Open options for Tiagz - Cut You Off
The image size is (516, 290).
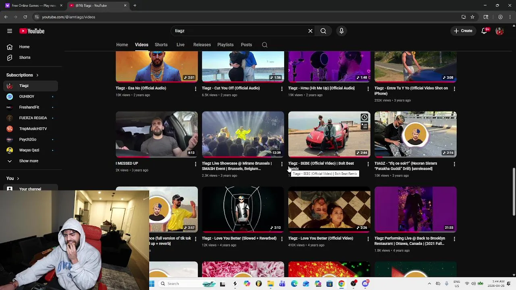coord(282,89)
